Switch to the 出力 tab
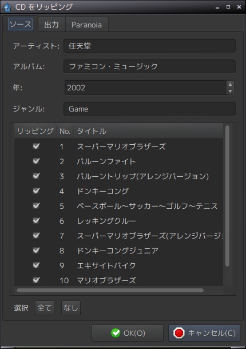The width and height of the screenshot is (246, 349). pos(51,25)
